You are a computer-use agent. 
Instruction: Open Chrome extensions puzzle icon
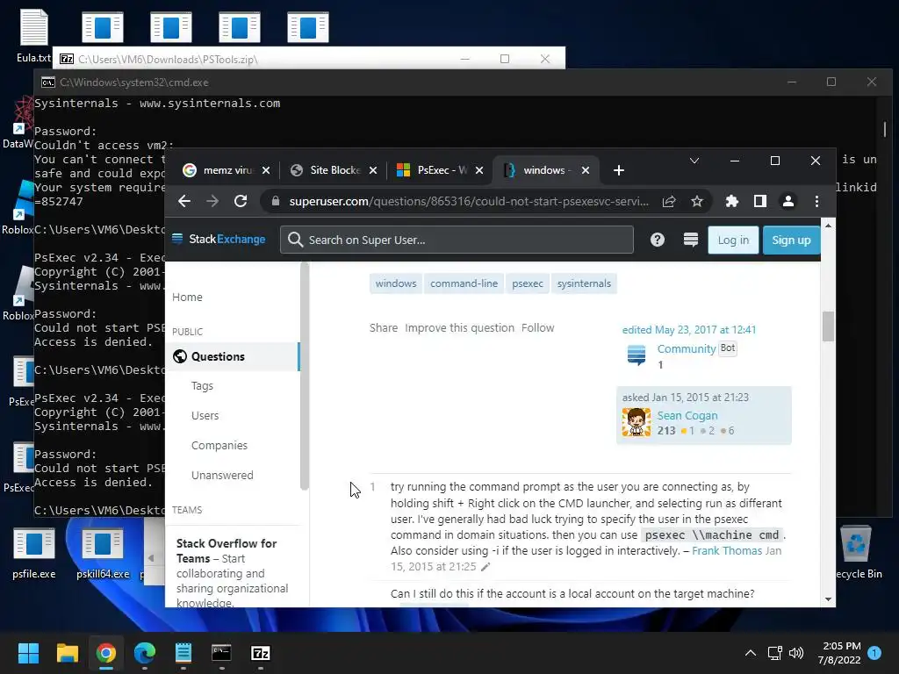click(731, 201)
